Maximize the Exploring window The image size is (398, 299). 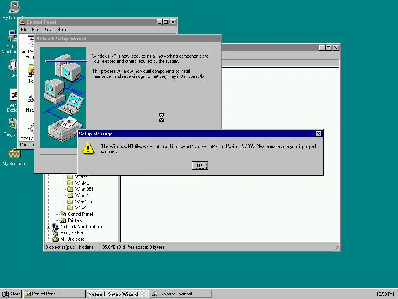pos(328,48)
